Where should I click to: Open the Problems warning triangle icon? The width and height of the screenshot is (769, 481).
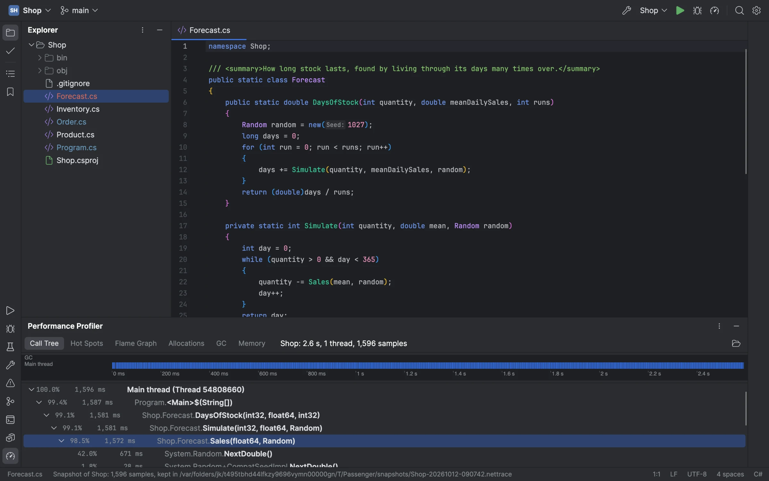click(x=10, y=383)
